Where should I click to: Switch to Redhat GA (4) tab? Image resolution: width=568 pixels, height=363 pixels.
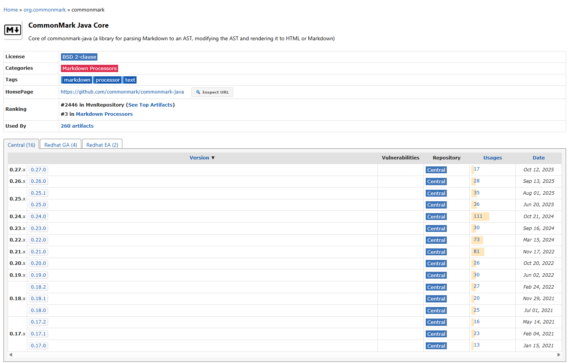(x=61, y=145)
